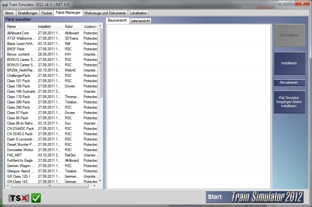Click the empty tree view panel
312x207 pixels.
189,106
